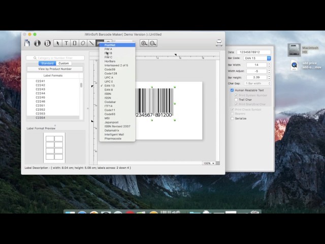The width and height of the screenshot is (325, 244).
Task: Enable the Trail Char checkbox
Action: pyautogui.click(x=236, y=100)
